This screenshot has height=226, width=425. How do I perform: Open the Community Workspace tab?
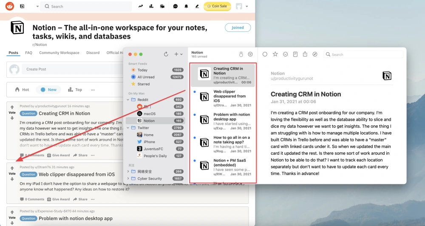pos(59,53)
